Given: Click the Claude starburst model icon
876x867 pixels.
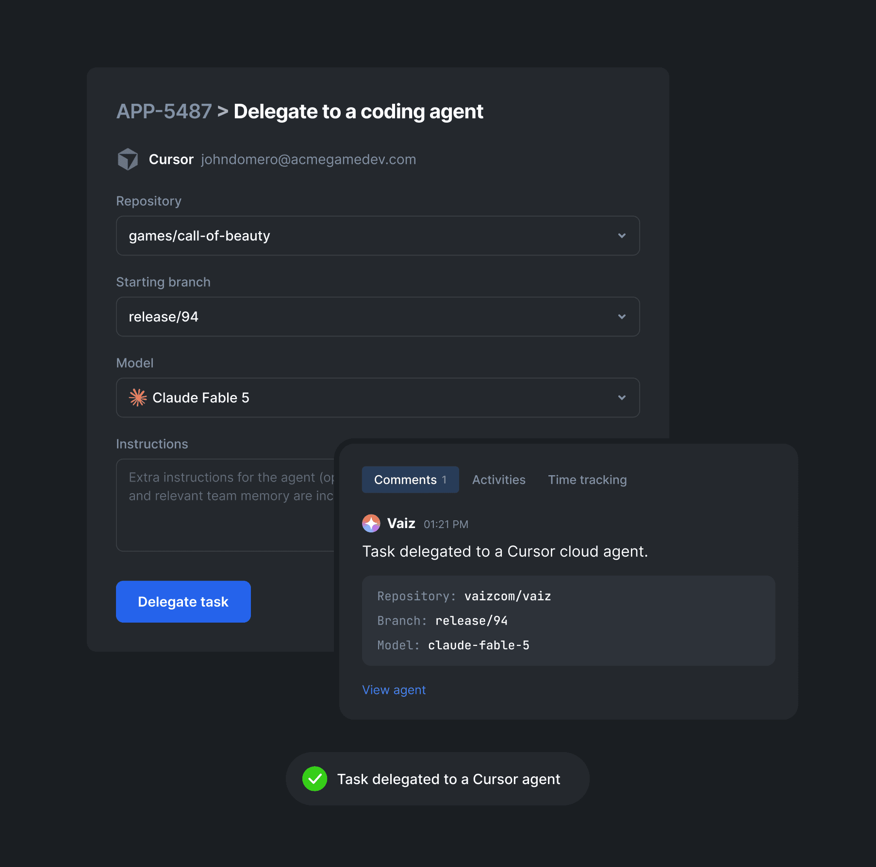Looking at the screenshot, I should click(x=138, y=398).
